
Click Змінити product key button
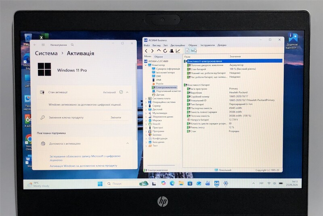point(116,118)
